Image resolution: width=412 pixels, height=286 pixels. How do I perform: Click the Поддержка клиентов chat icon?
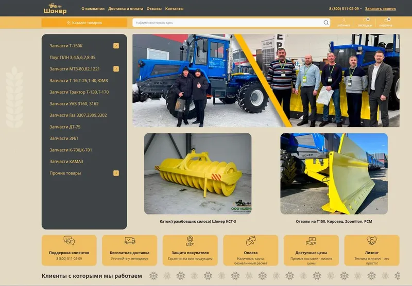click(69, 240)
